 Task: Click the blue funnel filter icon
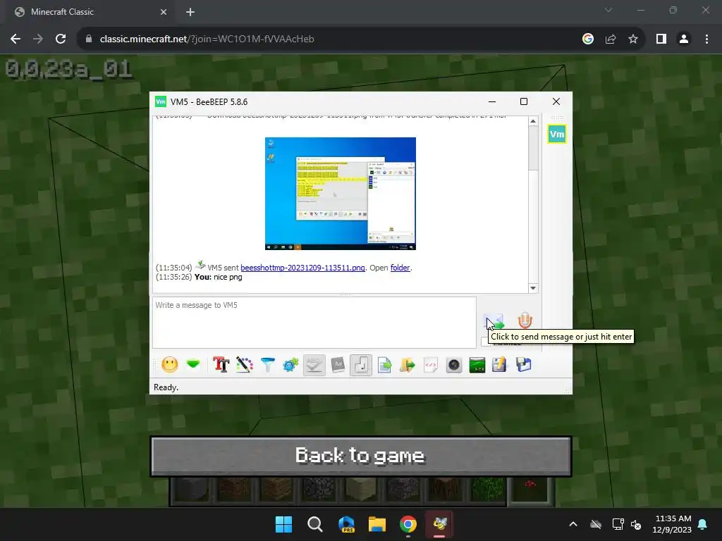coord(267,365)
